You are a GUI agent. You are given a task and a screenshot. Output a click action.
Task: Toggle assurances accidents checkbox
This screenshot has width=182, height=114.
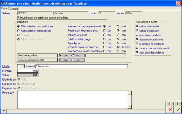(137, 40)
